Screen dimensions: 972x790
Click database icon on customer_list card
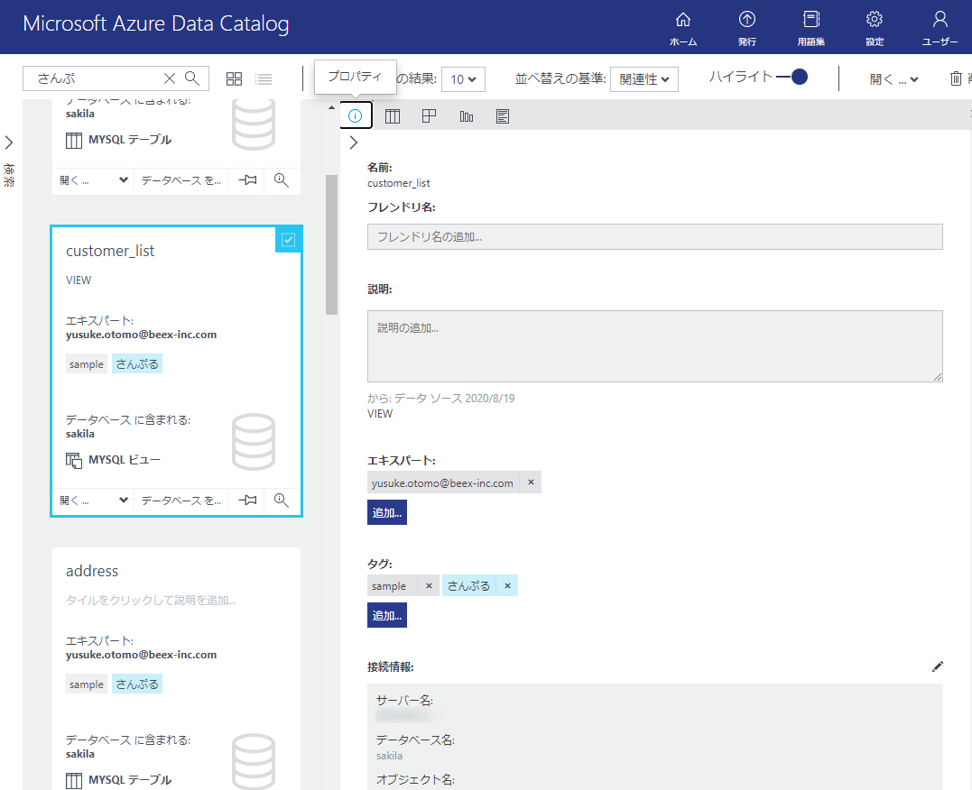click(254, 442)
